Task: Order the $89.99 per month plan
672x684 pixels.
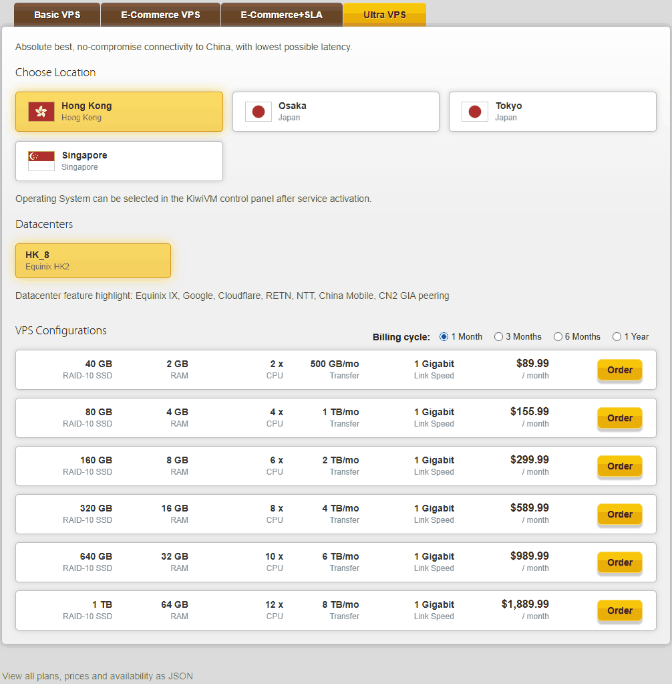Action: (620, 370)
